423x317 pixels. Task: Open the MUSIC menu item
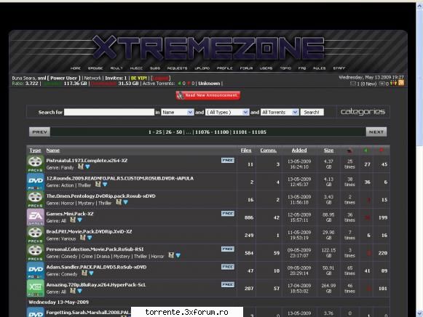[136, 68]
